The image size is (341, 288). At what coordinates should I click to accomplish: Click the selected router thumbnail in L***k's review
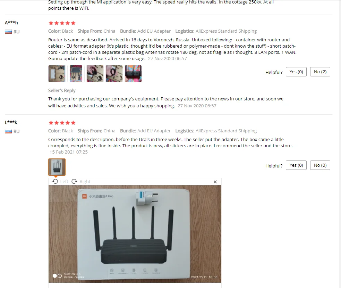[57, 167]
